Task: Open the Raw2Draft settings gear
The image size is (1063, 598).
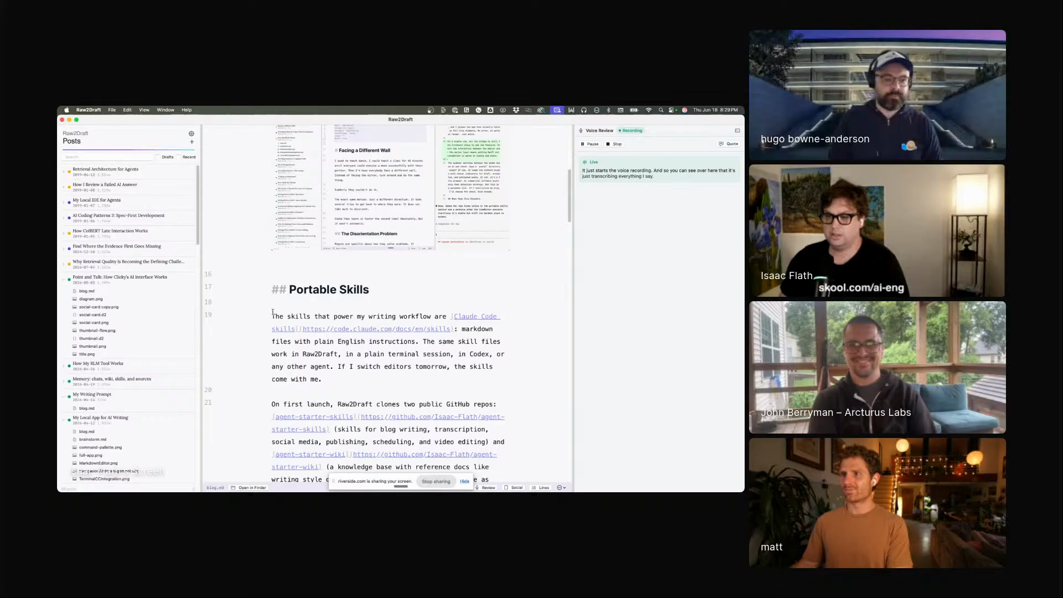Action: pyautogui.click(x=192, y=133)
